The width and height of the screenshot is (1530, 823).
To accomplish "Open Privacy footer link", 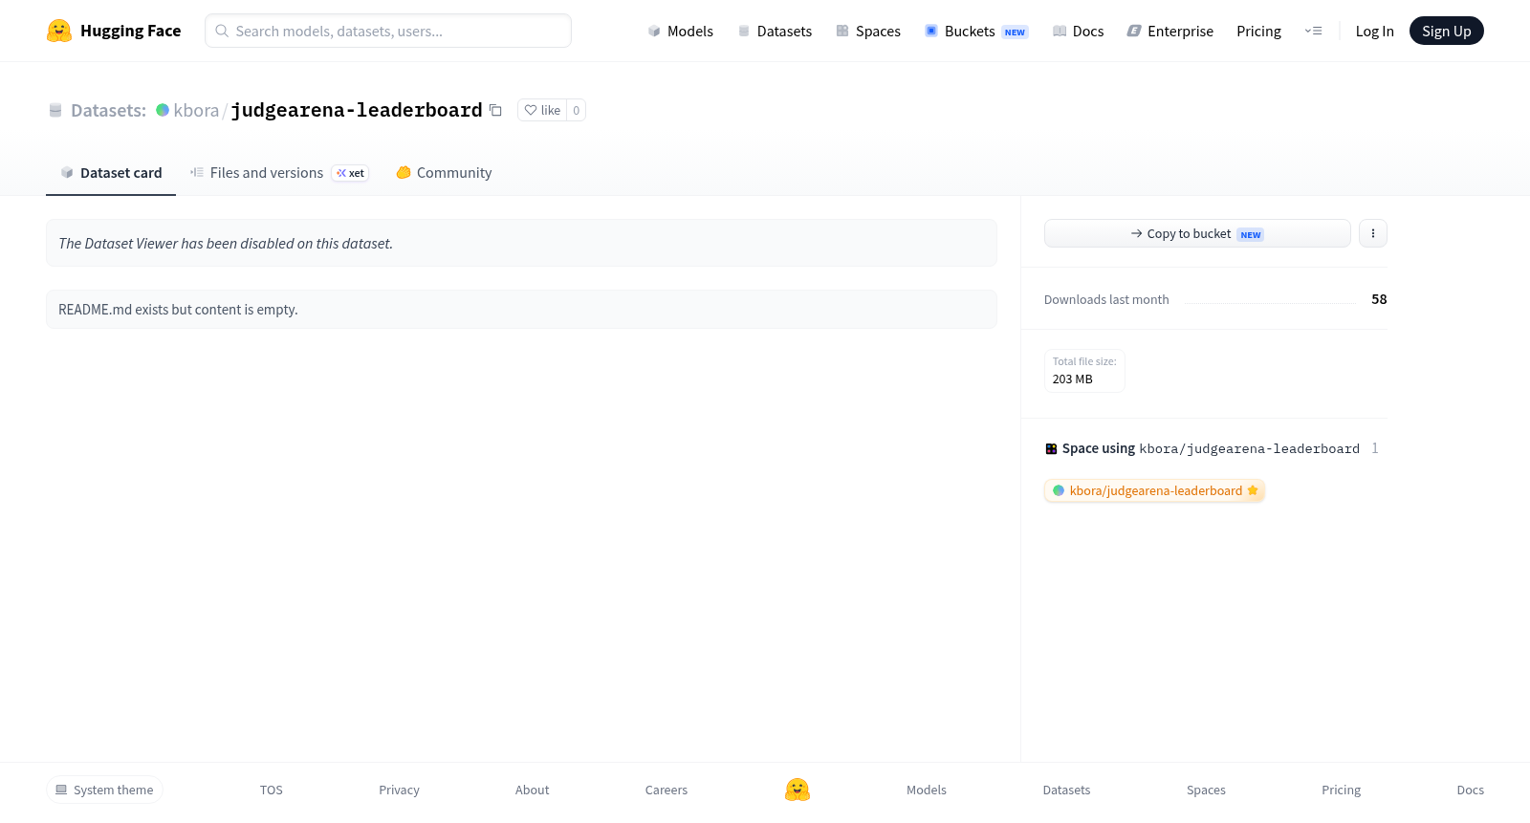I will (x=399, y=790).
